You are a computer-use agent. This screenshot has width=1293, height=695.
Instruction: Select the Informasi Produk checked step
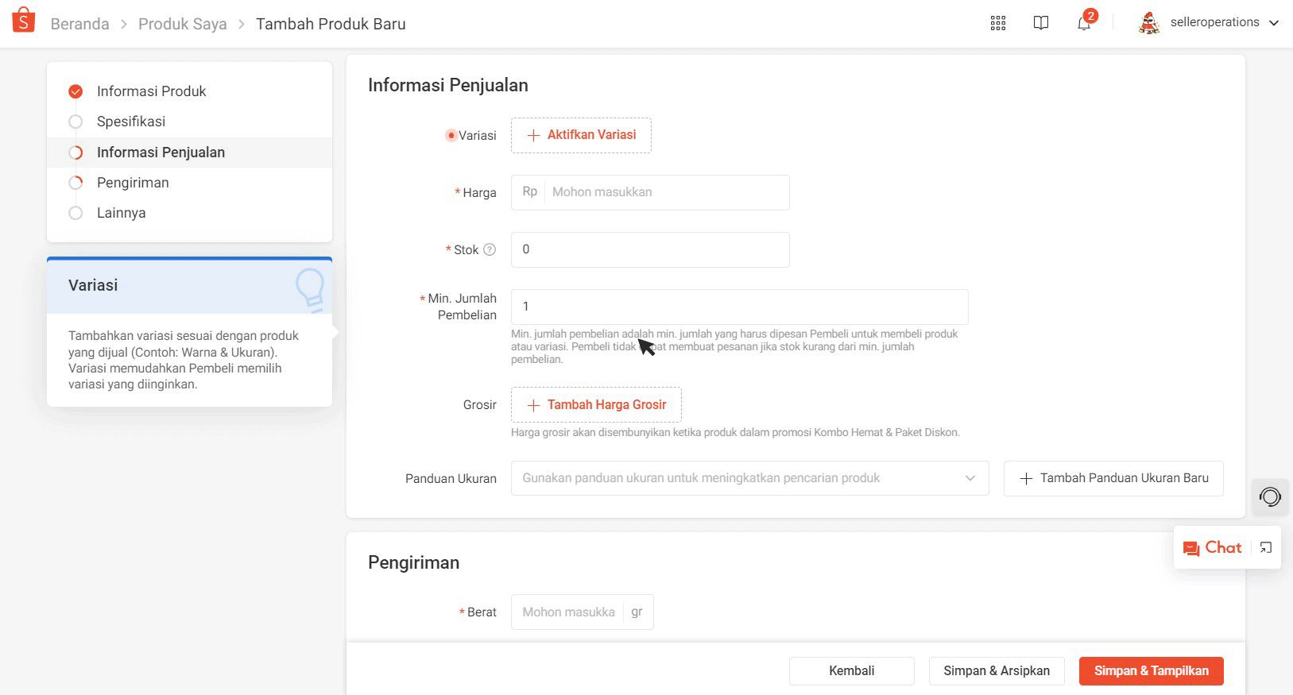click(75, 91)
